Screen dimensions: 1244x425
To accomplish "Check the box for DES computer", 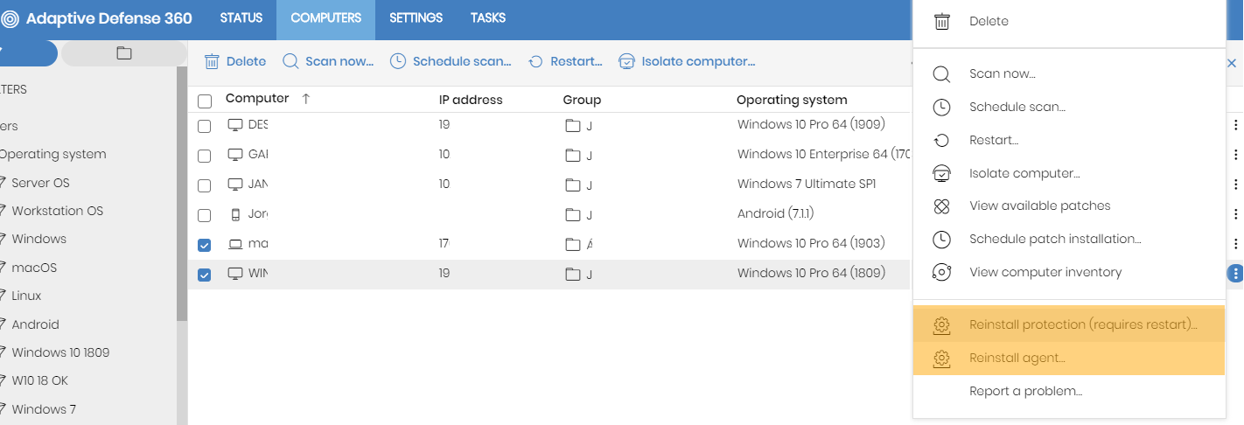I will click(x=204, y=126).
